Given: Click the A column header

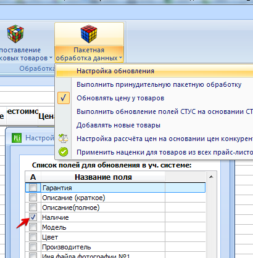Looking at the screenshot, I should click(x=33, y=177).
